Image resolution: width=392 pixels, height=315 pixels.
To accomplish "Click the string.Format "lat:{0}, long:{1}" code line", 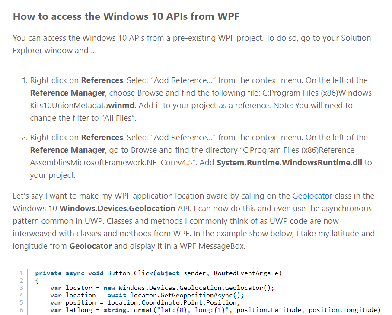I will tap(215, 310).
